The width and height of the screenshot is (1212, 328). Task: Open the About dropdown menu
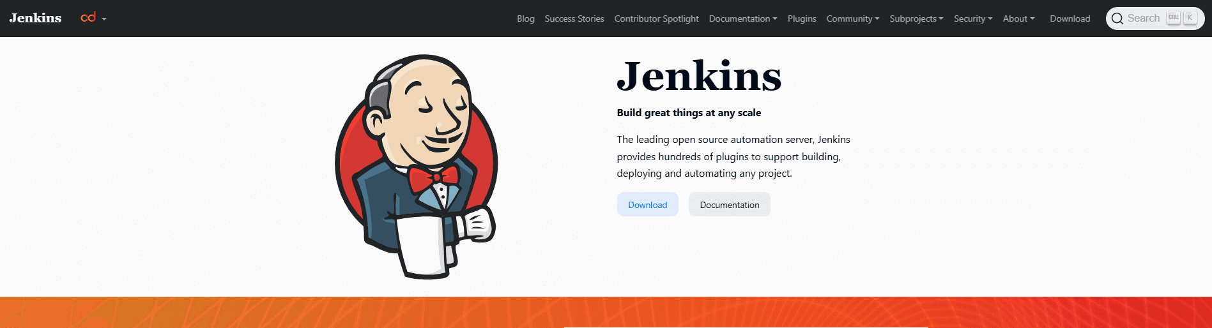point(1018,19)
